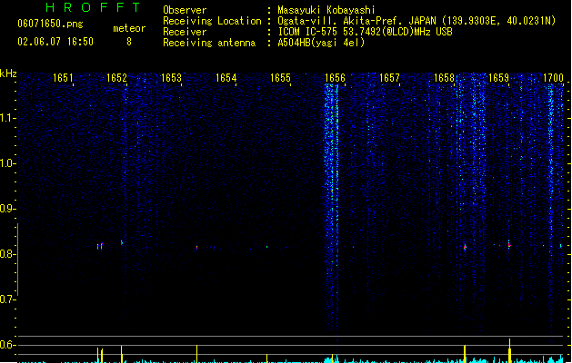Screen dimensions: 572x363
Task: Click observer name Masayuki Kobayashi
Action: tap(326, 10)
